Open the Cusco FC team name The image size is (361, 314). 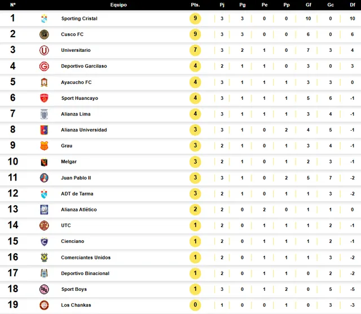point(72,34)
